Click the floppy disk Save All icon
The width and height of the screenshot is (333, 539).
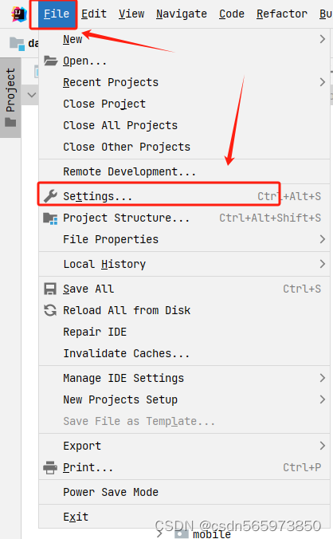(50, 289)
